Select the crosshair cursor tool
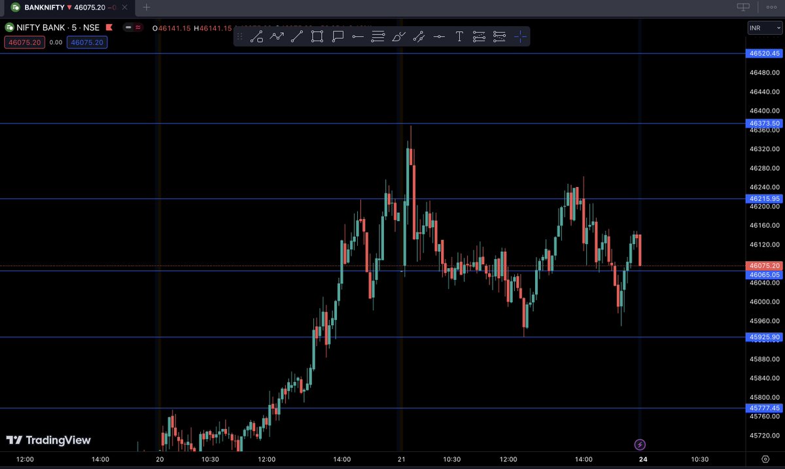This screenshot has width=785, height=469. tap(520, 37)
